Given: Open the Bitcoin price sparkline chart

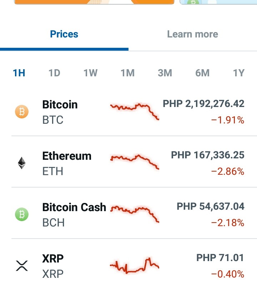Looking at the screenshot, I should (x=135, y=111).
